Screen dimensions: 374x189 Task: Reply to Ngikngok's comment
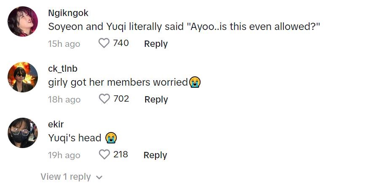coord(156,44)
